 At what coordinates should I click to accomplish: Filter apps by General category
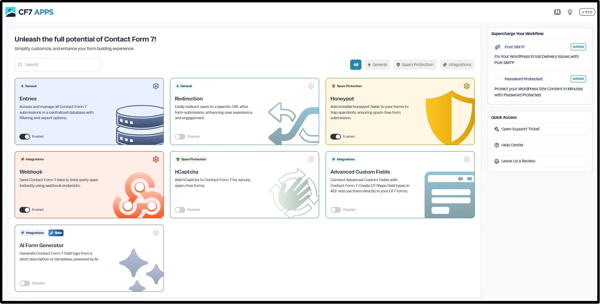(377, 65)
